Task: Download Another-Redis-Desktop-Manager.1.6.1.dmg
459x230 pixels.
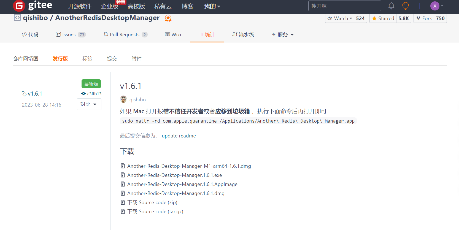Action: pos(176,193)
